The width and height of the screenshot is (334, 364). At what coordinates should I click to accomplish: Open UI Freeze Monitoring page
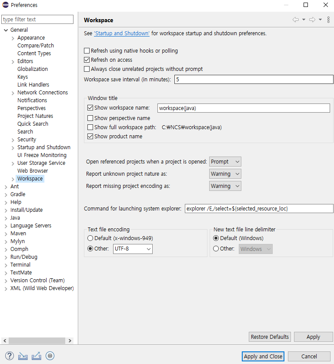coord(42,155)
